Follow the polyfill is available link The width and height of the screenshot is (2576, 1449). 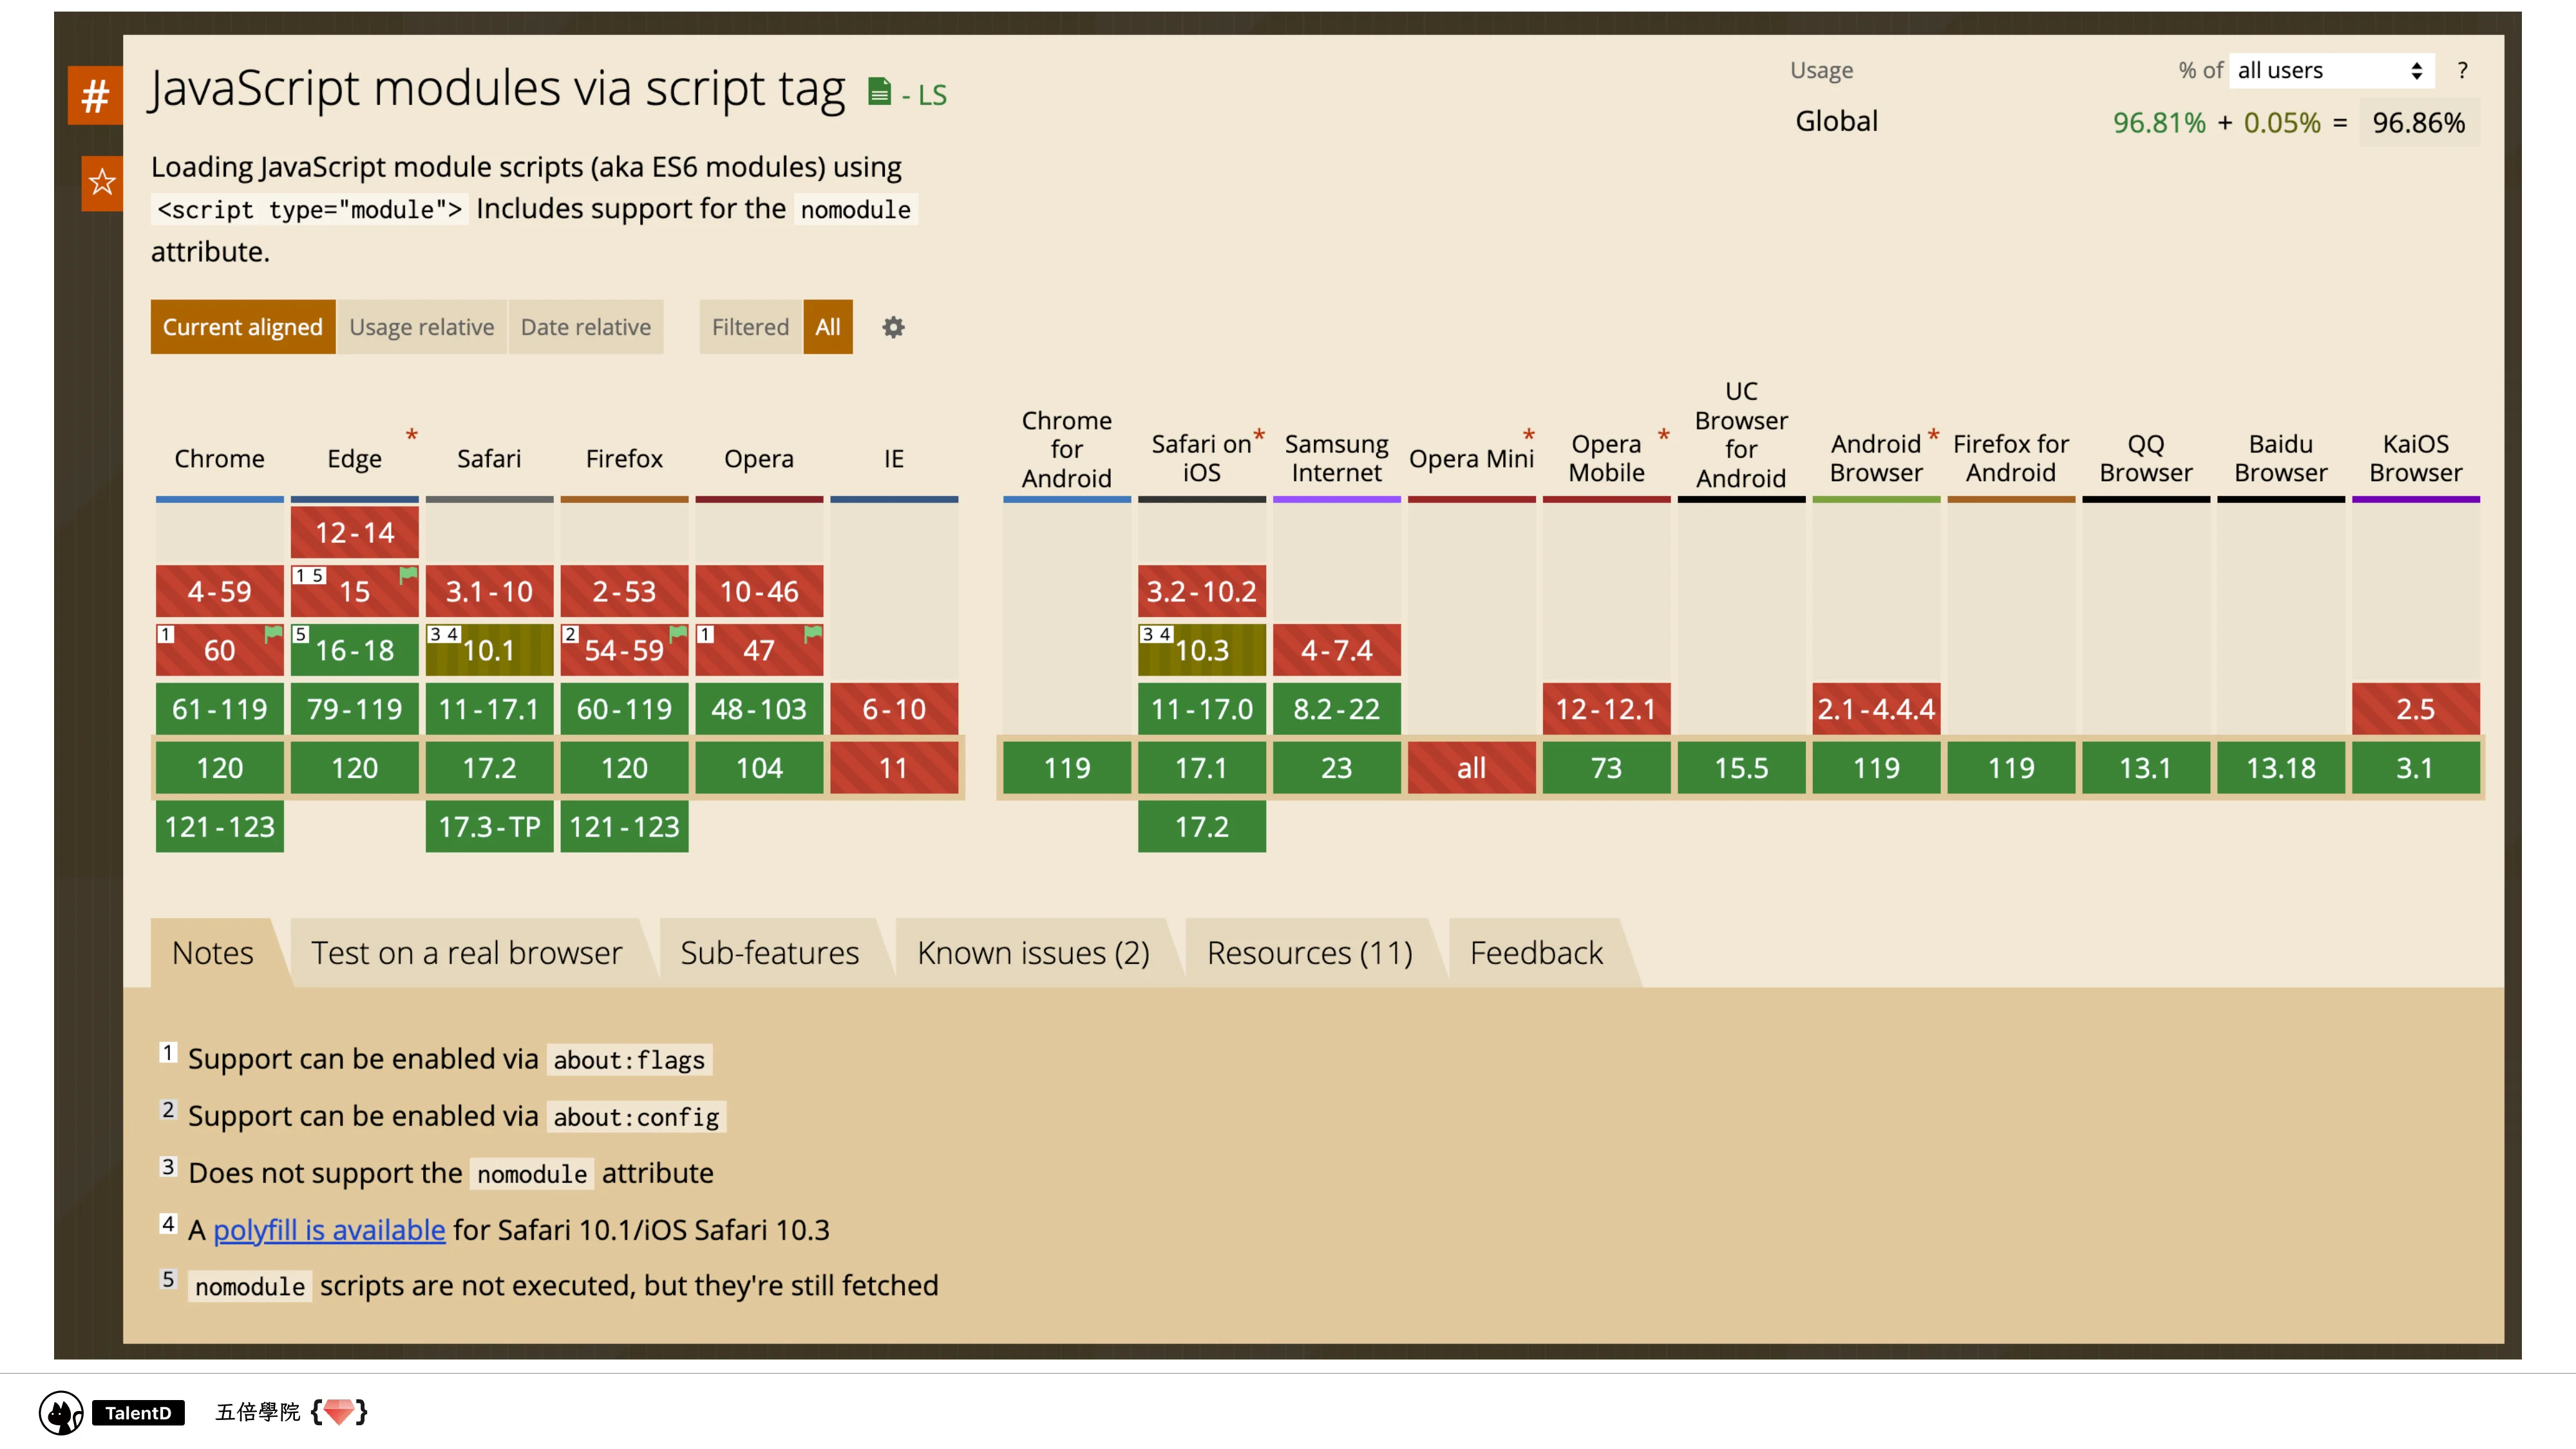tap(329, 1230)
